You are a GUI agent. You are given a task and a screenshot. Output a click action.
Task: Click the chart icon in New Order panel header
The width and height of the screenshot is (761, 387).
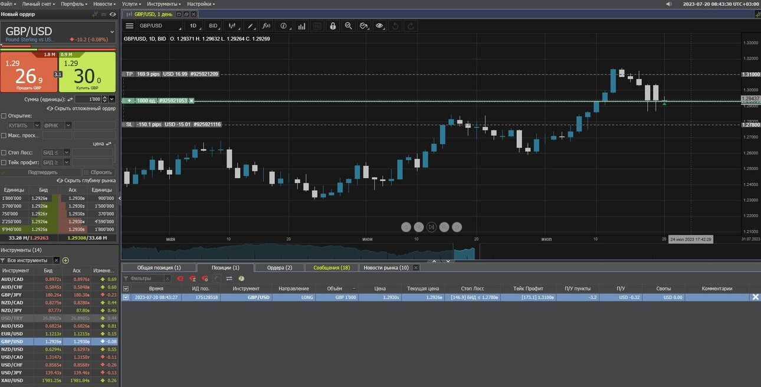[x=95, y=14]
